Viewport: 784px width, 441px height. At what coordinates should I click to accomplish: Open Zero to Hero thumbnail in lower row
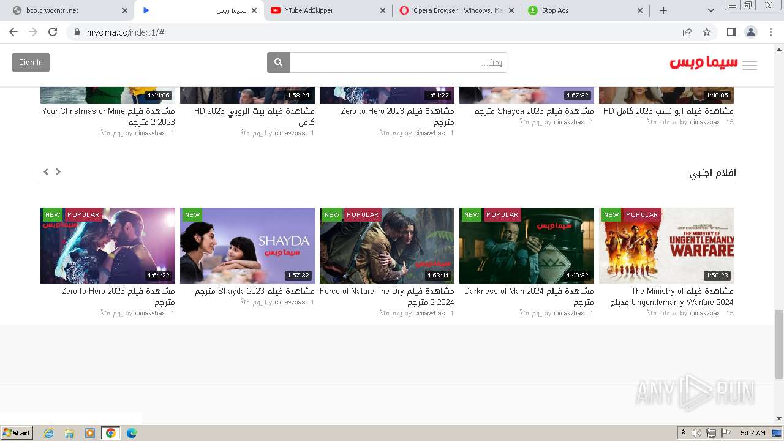[108, 246]
